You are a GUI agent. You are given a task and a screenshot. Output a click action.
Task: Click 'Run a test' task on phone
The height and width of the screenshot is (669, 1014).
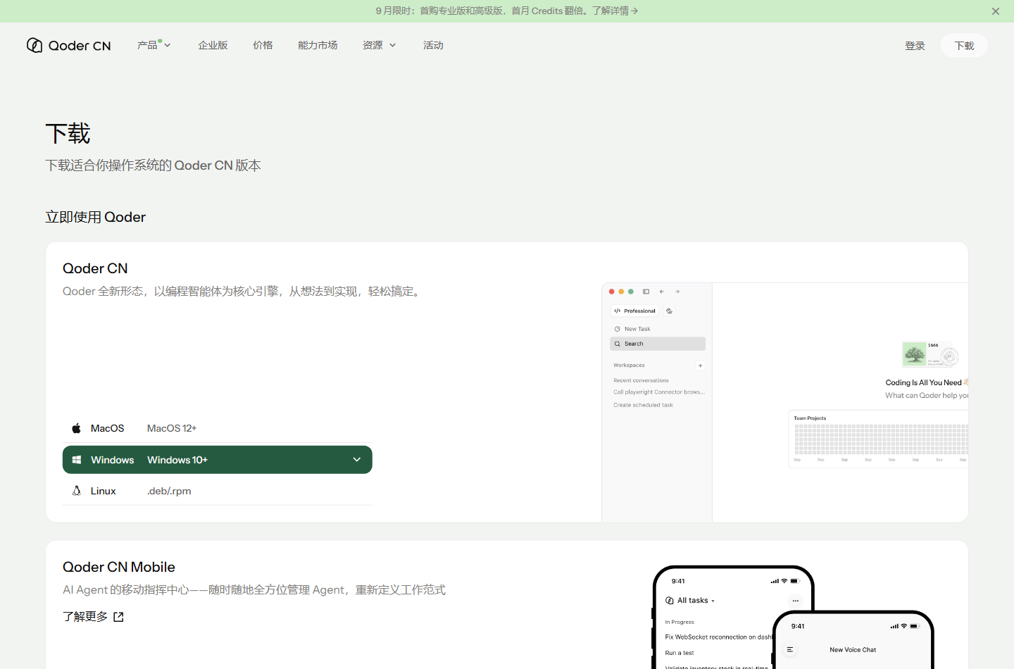point(680,653)
